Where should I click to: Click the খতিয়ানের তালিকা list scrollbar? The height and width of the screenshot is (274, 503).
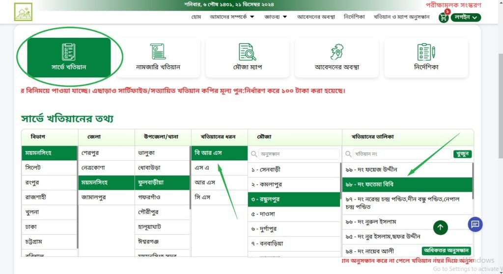[473, 181]
